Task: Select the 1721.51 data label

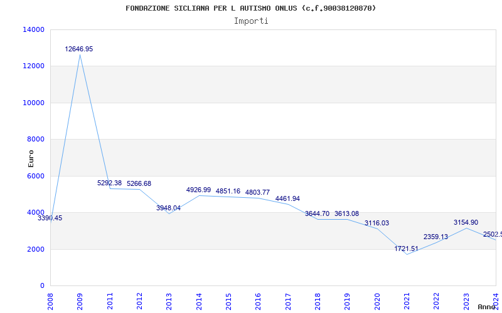Action: [x=406, y=249]
